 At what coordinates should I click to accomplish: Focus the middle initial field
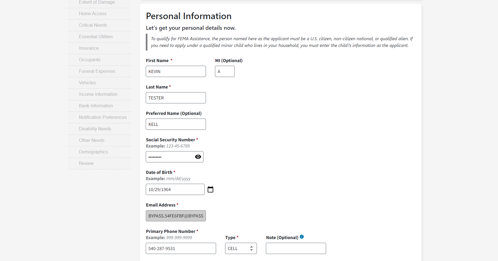(x=225, y=71)
